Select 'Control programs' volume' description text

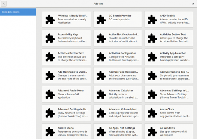tap(124, 115)
